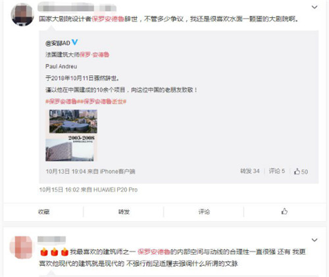Screen dimensions: 329x277
Task: Click the 转发 34 count on the quoted post
Action: [x=250, y=171]
